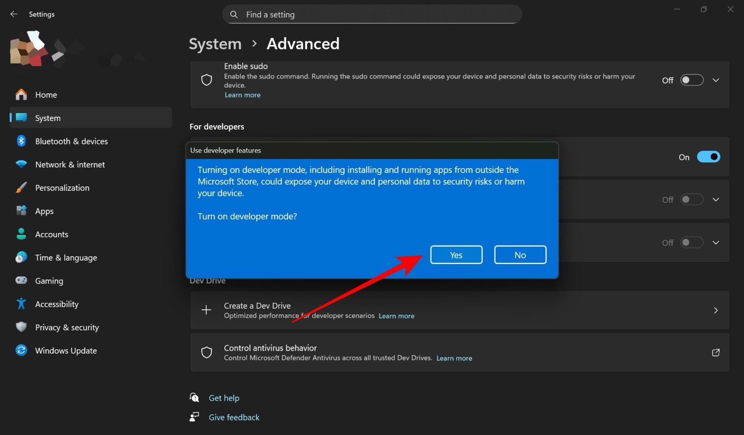Click the Accounts person icon
Image resolution: width=744 pixels, height=435 pixels.
pos(21,234)
